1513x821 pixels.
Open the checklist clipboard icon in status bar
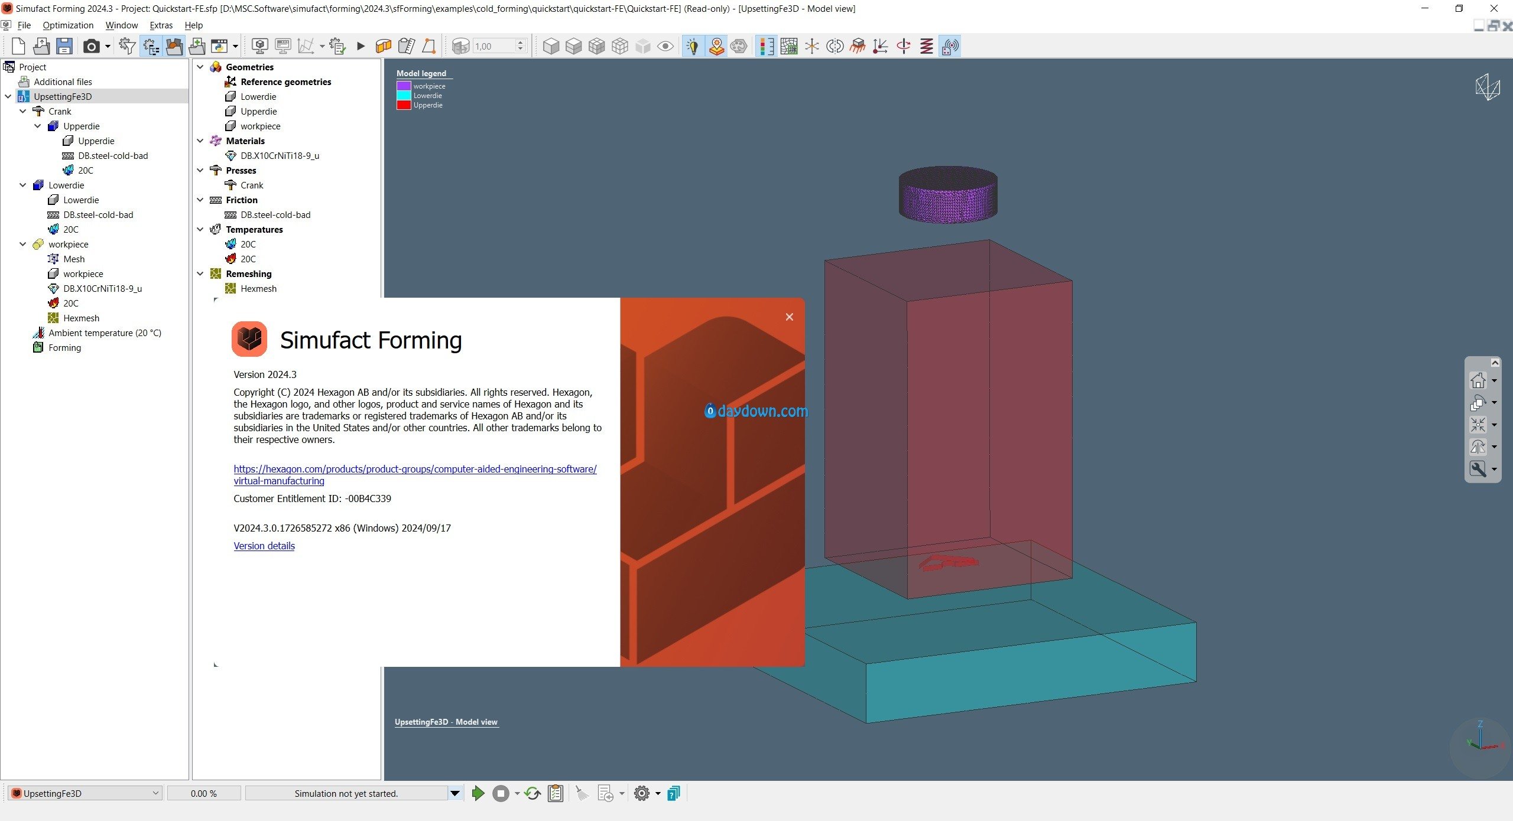pos(556,793)
